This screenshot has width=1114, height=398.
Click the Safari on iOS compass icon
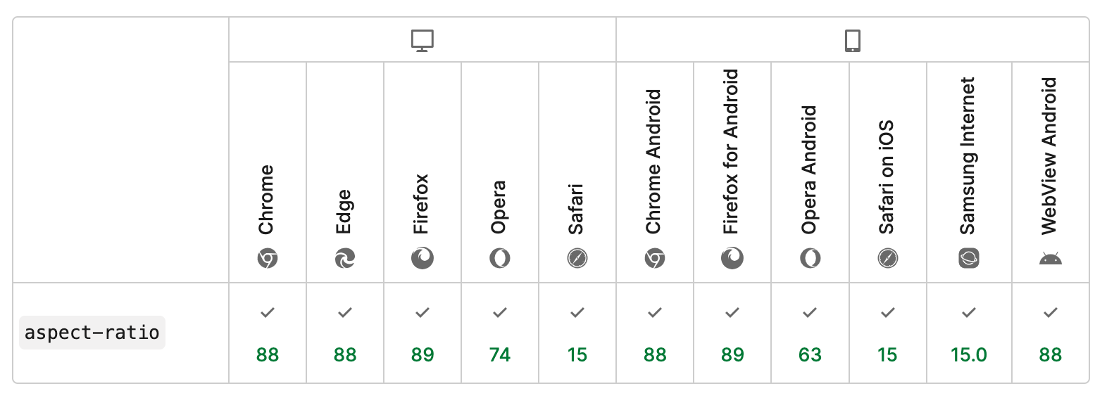point(887,259)
